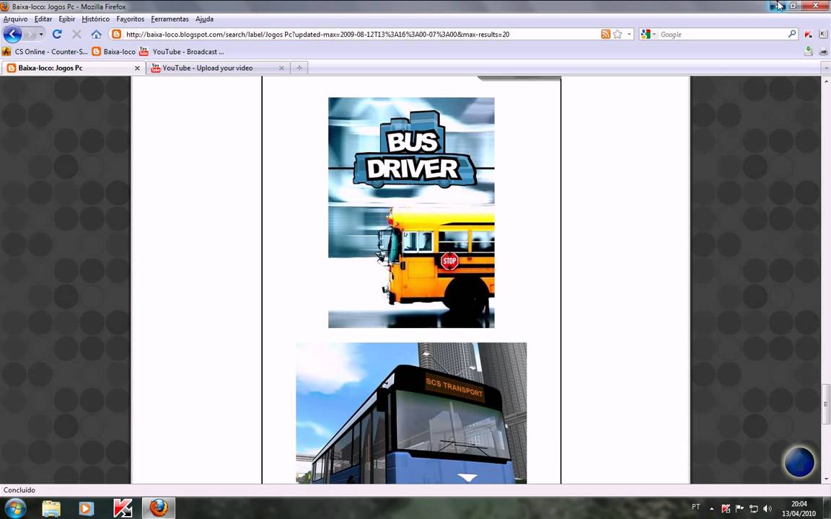Open the back/forward history dropdown arrow

click(41, 34)
